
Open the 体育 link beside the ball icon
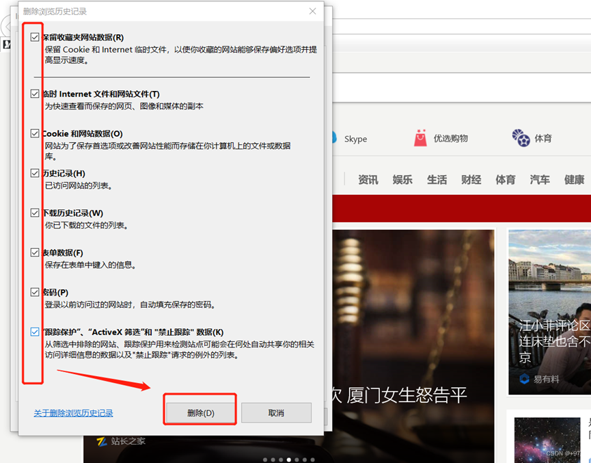coord(543,138)
